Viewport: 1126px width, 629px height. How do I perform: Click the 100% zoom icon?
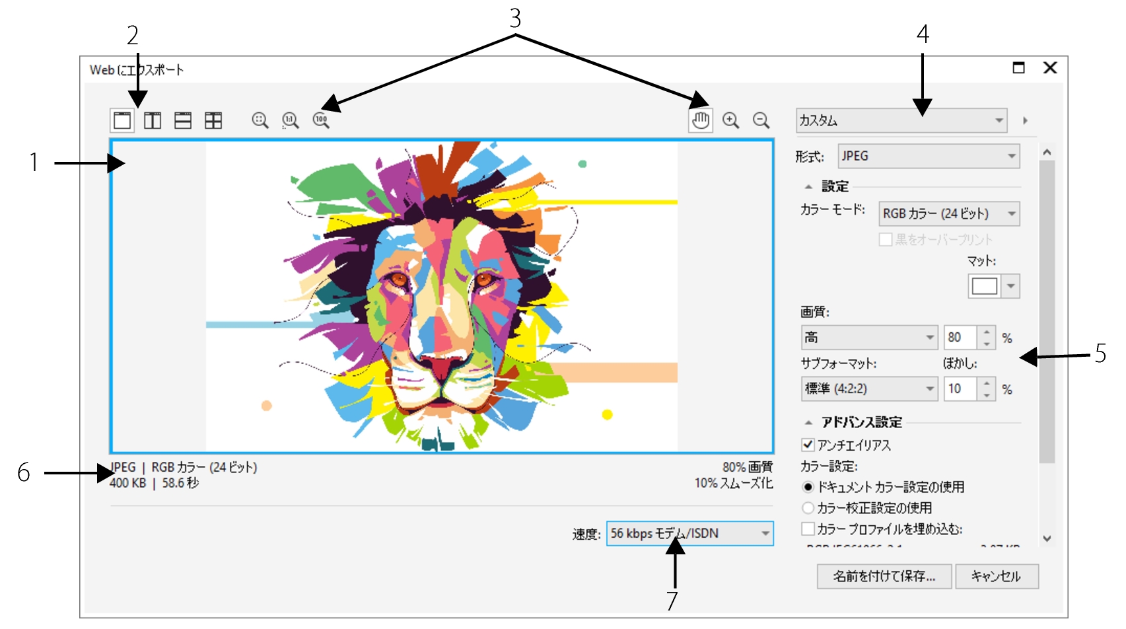coord(321,120)
